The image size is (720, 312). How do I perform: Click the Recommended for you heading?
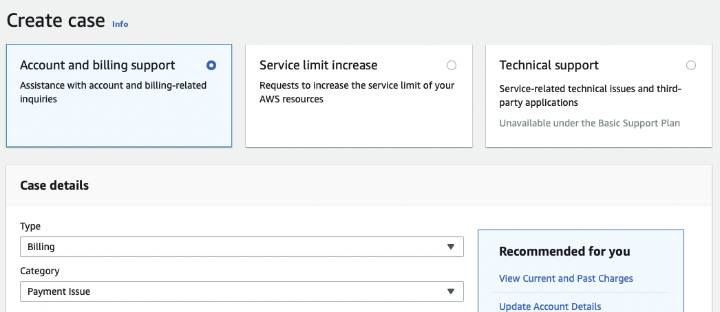(x=564, y=252)
